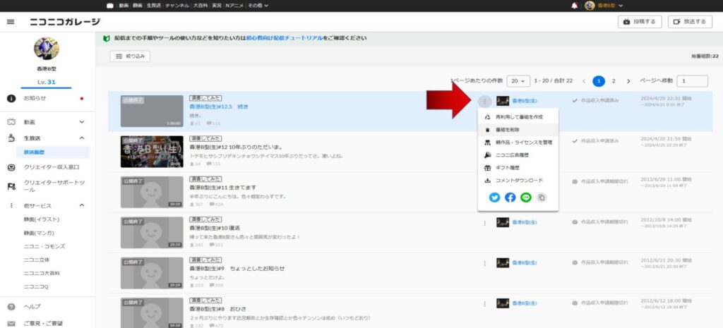Open ニコニ立体 in sidebar
Image resolution: width=723 pixels, height=328 pixels.
pos(36,260)
